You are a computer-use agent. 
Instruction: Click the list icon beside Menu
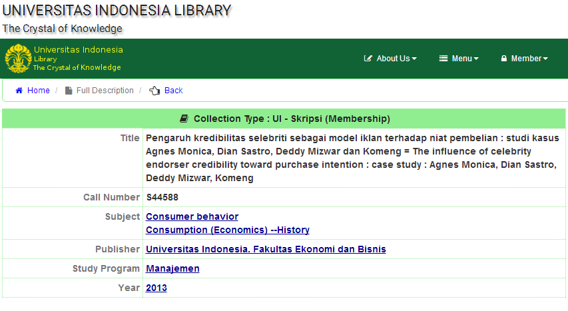coord(443,59)
